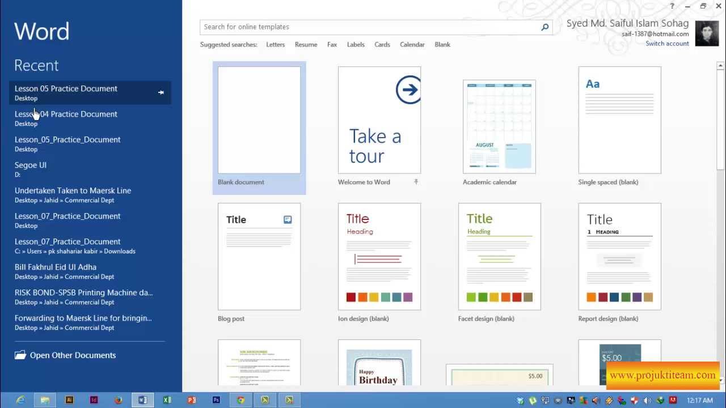This screenshot has width=726, height=408.
Task: Select the Blank document template
Action: tap(259, 120)
